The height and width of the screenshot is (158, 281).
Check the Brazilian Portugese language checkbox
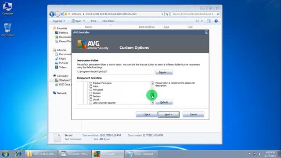(x=91, y=83)
